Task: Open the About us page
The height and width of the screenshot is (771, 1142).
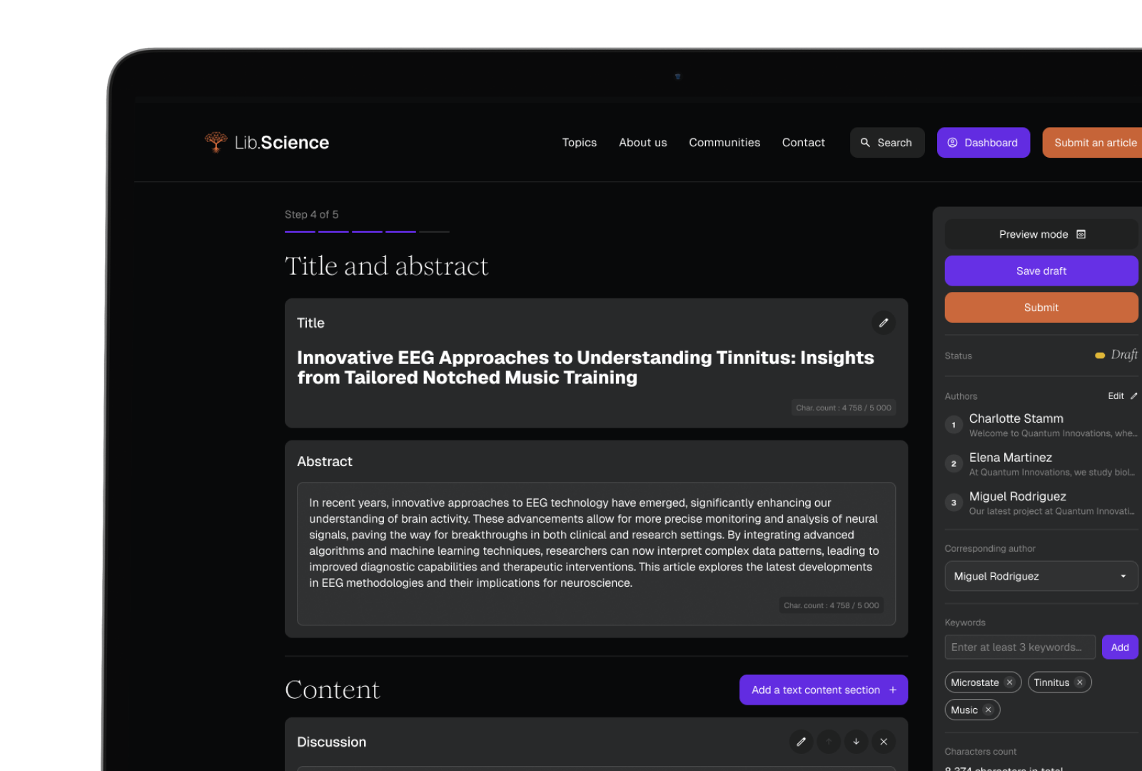Action: click(x=642, y=143)
